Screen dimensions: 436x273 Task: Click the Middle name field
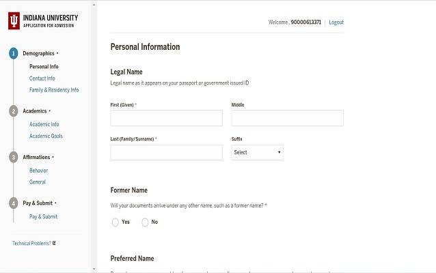(287, 118)
